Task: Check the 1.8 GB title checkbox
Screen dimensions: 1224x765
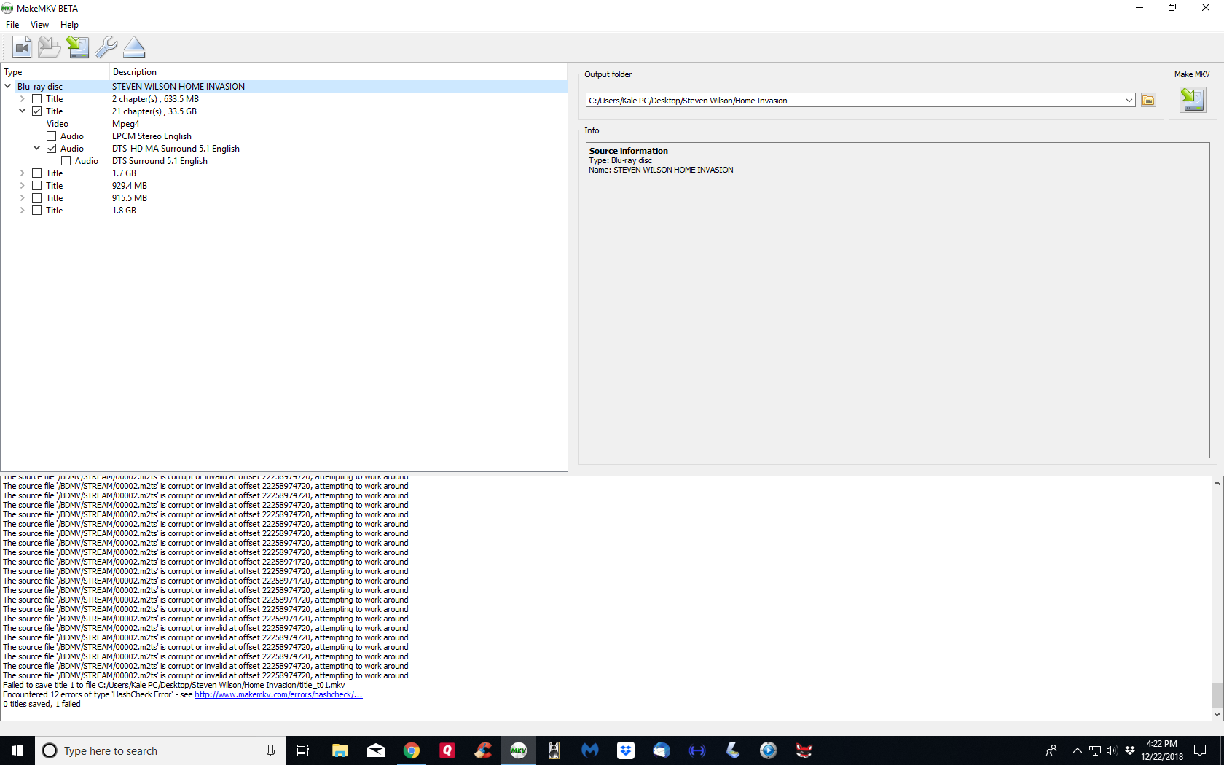Action: pos(37,211)
